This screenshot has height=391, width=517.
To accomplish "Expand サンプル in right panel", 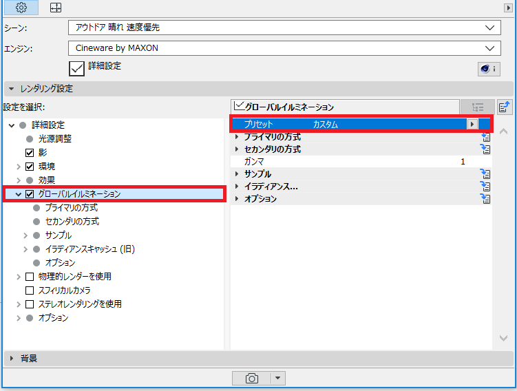I will [x=236, y=173].
